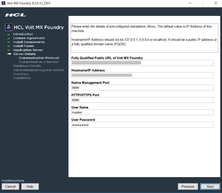The width and height of the screenshot is (222, 193).
Task: Select the Install Components step
Action: [29, 42]
